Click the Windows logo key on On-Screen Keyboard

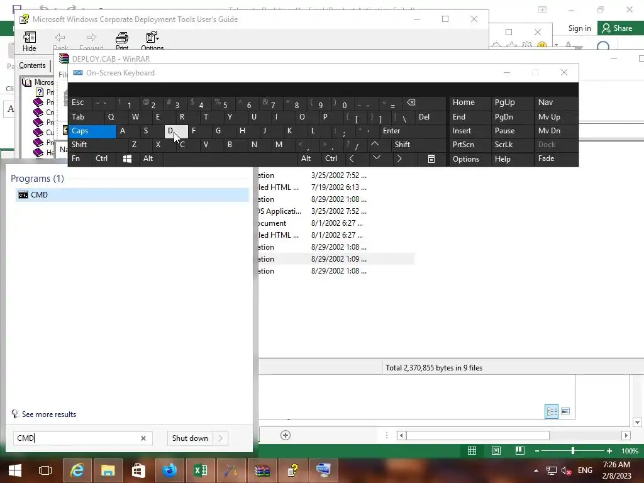tap(127, 159)
